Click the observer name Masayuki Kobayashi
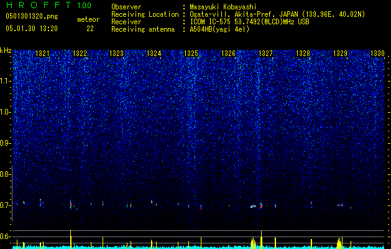The width and height of the screenshot is (391, 249). 223,7
